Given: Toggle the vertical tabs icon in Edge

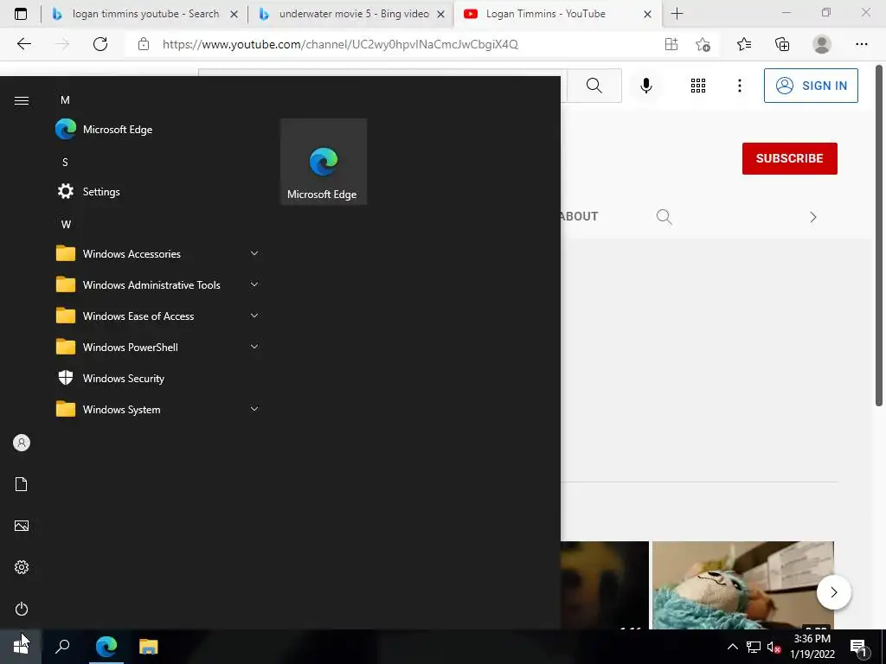Looking at the screenshot, I should tap(21, 14).
